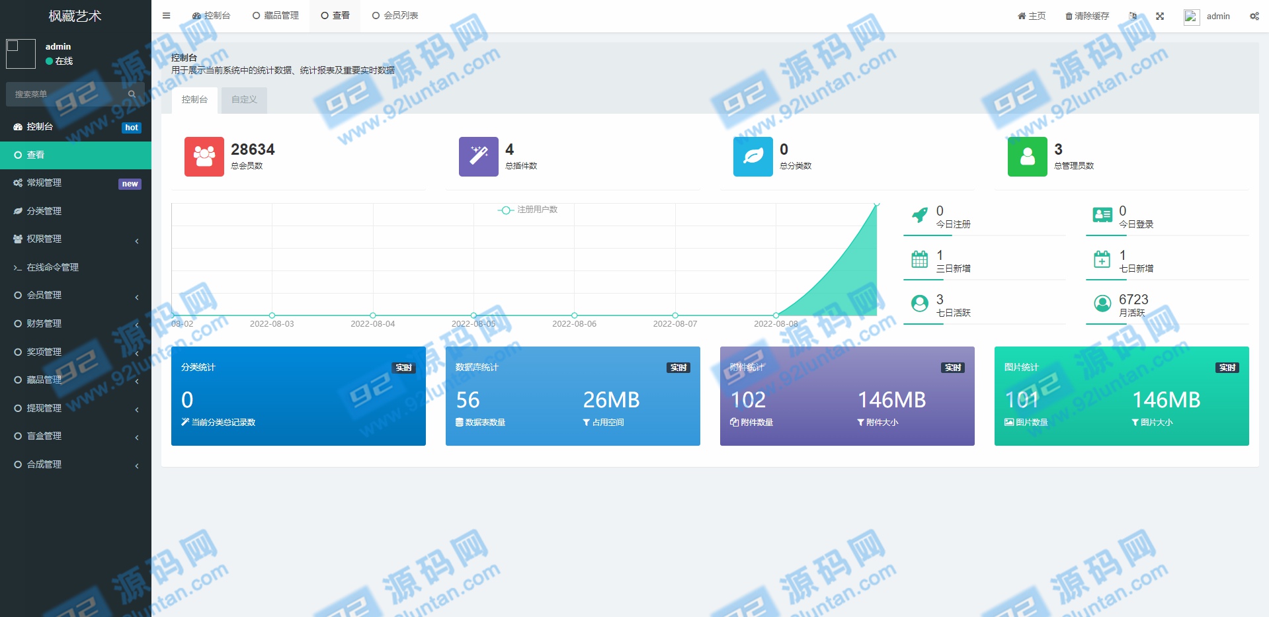Click the user circle icon for 七日活跃

click(920, 304)
